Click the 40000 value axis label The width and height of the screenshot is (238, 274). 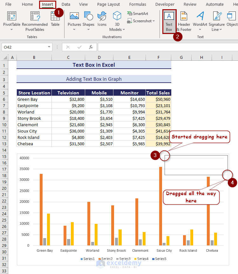click(x=24, y=158)
